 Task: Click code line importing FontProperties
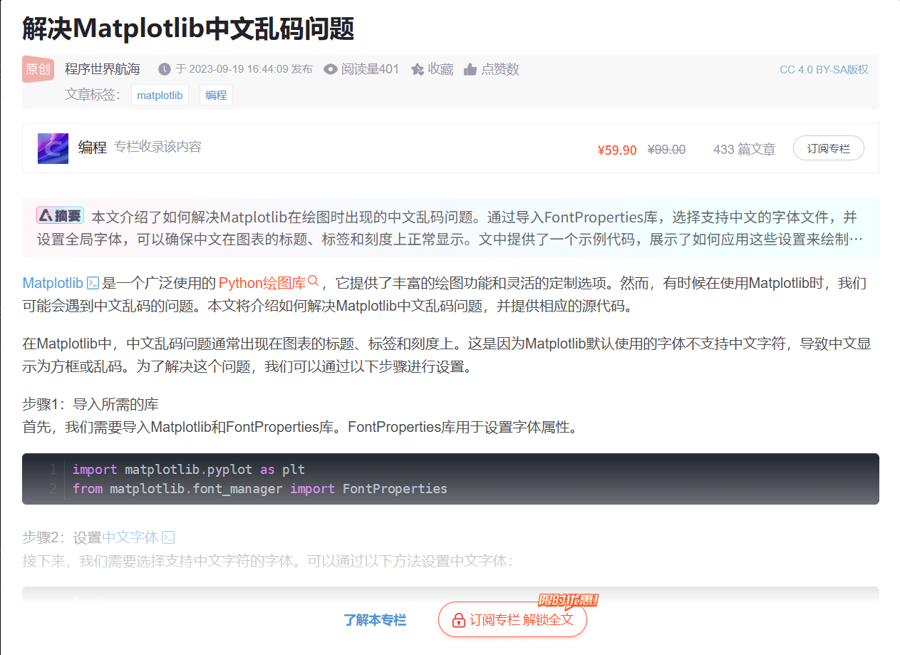(x=260, y=489)
